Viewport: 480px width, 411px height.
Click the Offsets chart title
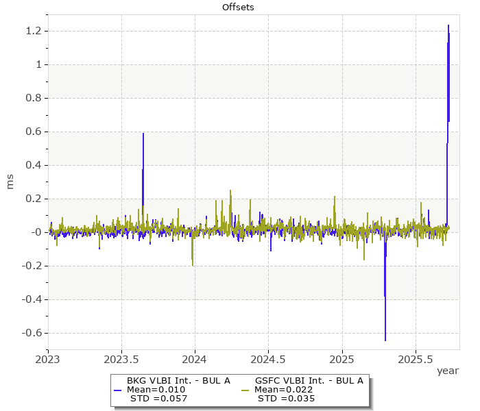(x=239, y=7)
